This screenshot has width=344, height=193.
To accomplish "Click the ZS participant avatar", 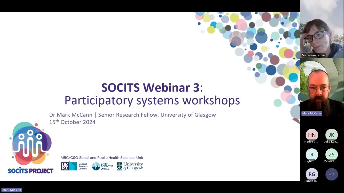I will [x=332, y=155].
